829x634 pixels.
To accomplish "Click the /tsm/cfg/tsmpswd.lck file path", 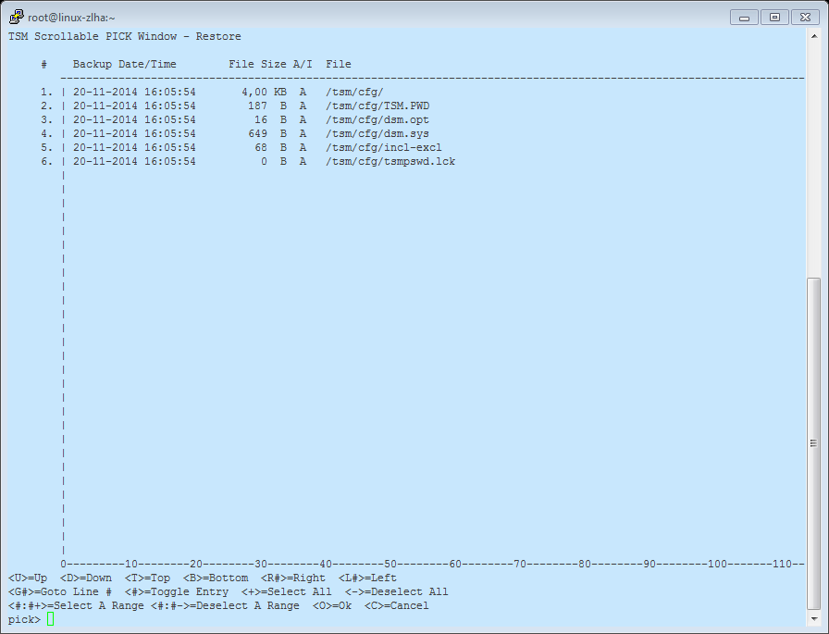I will (390, 161).
